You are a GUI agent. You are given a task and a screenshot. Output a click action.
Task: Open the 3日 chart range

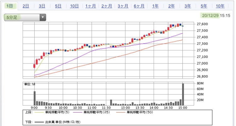tap(42, 6)
